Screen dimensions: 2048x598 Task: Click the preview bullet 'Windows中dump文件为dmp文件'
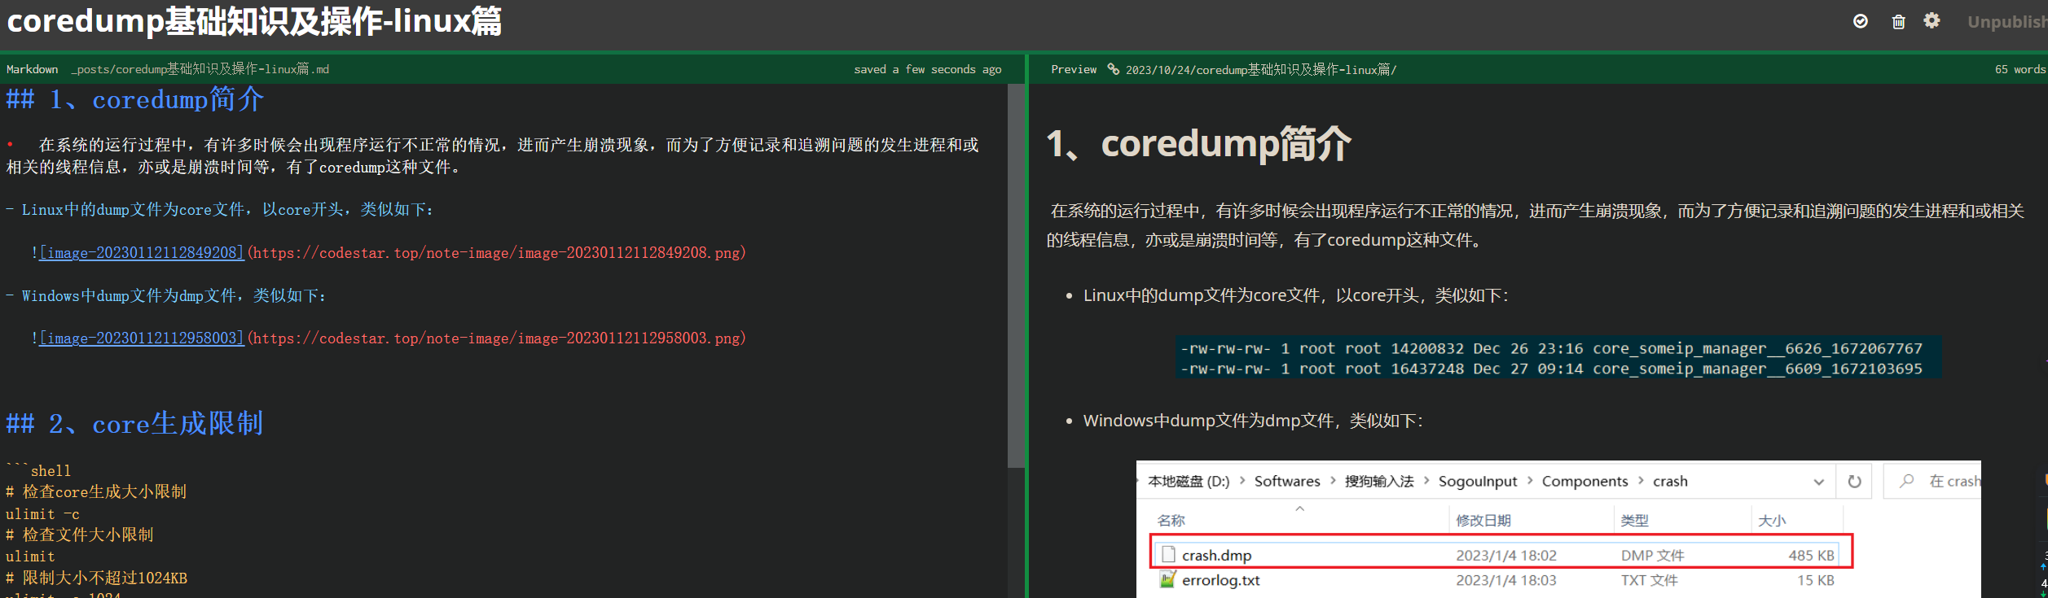pos(1254,421)
